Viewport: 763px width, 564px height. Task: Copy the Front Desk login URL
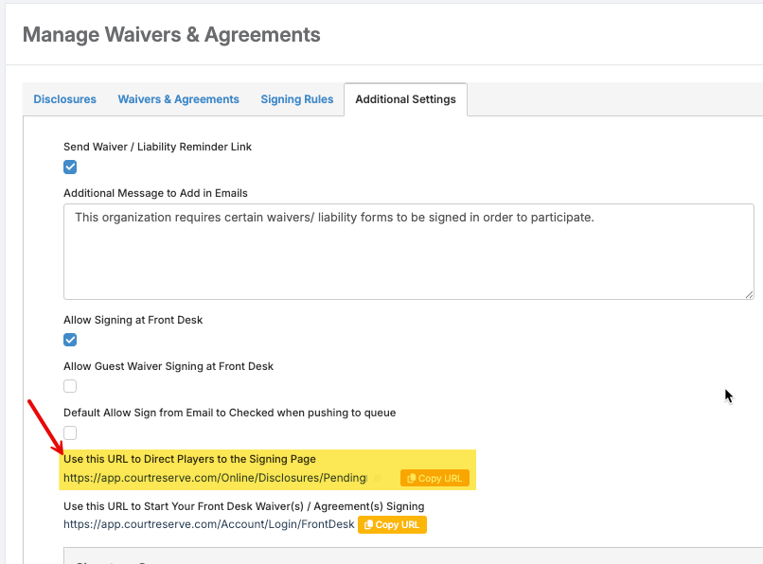pyautogui.click(x=392, y=524)
